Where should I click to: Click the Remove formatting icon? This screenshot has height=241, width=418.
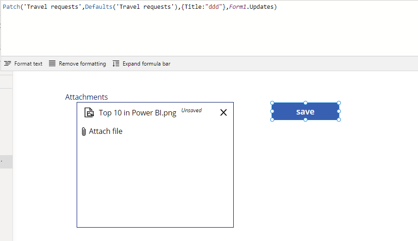coord(52,63)
